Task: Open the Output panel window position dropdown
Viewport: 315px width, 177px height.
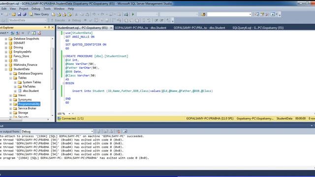Action: pyautogui.click(x=312, y=126)
